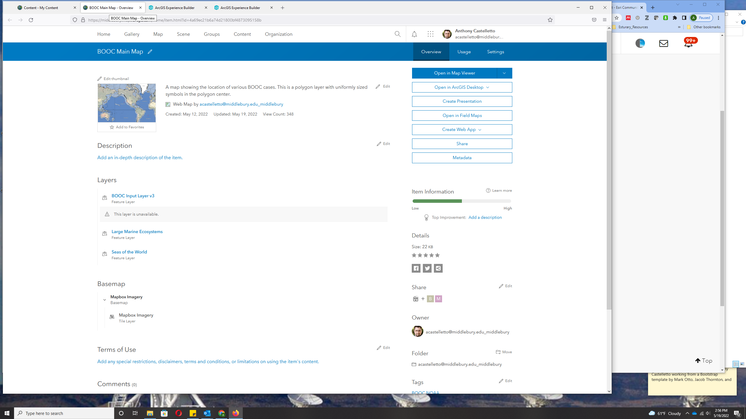Click the organization sharing icon under Share

click(416, 299)
